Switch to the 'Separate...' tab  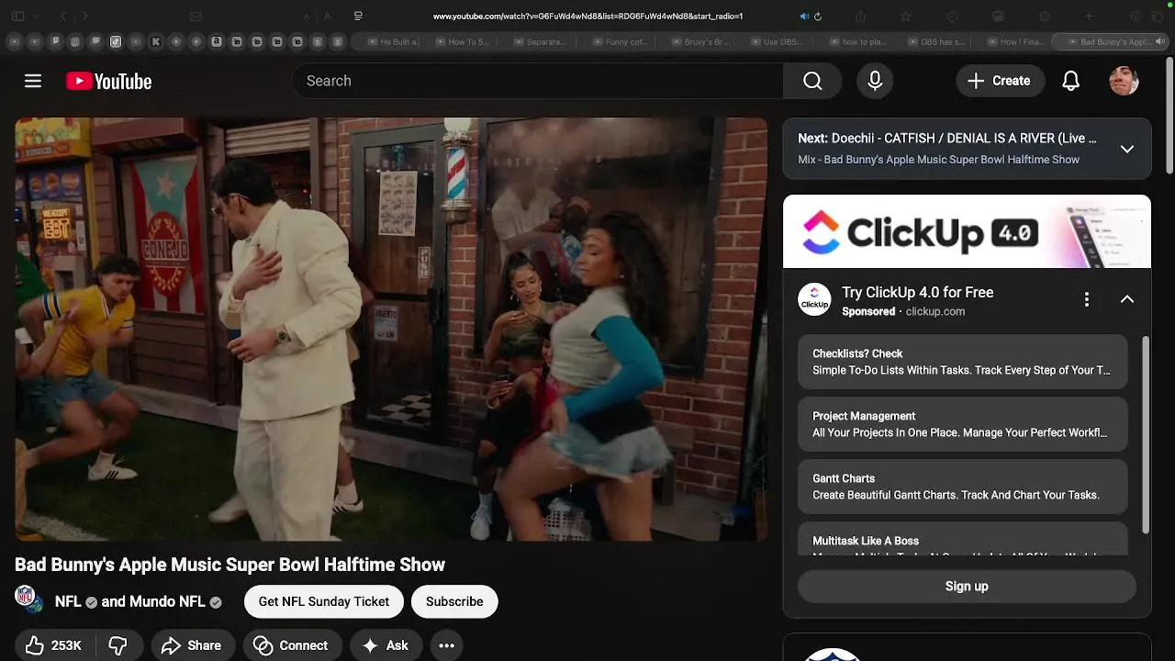click(x=540, y=41)
